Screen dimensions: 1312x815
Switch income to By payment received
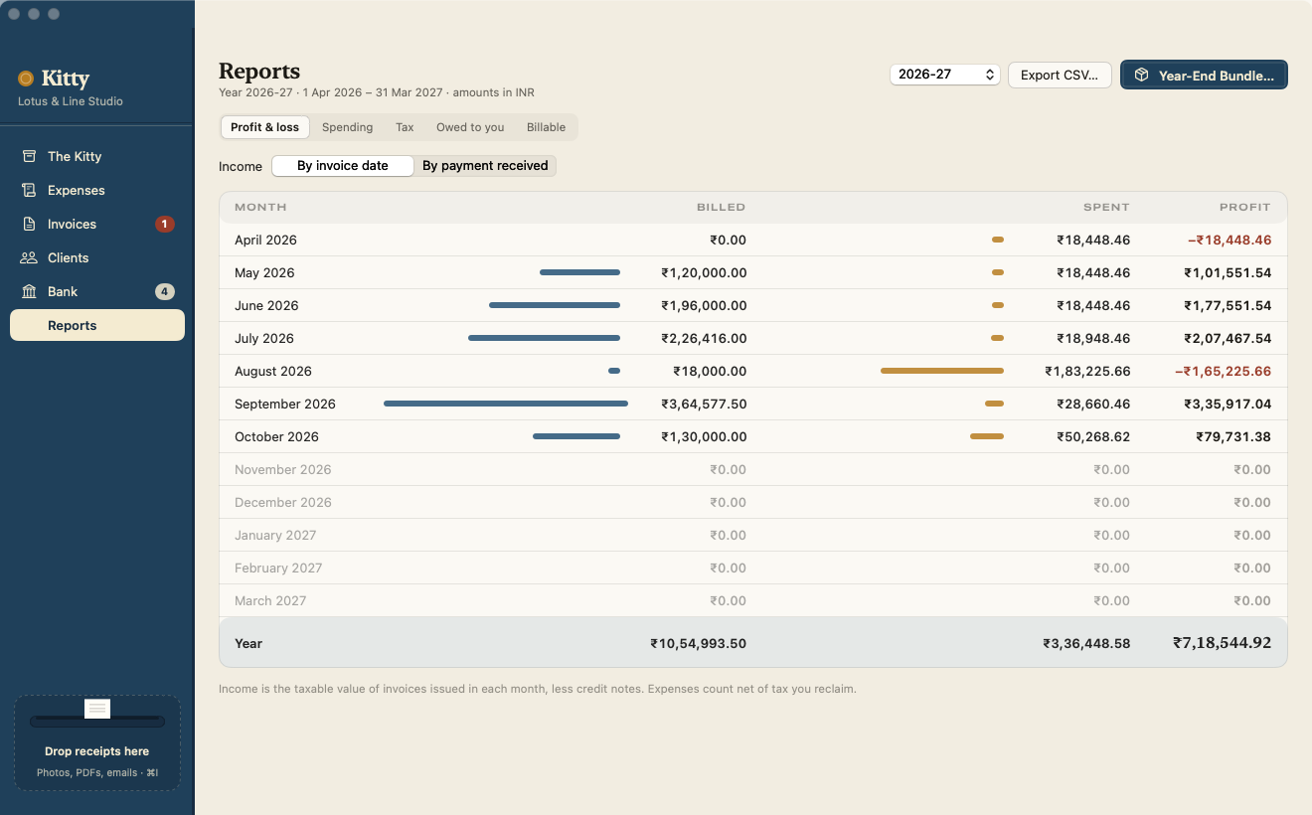(x=485, y=166)
